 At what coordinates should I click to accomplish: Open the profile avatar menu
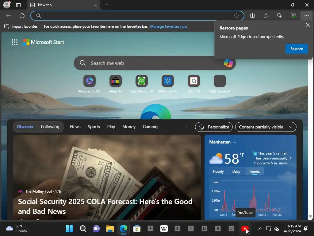pos(7,5)
